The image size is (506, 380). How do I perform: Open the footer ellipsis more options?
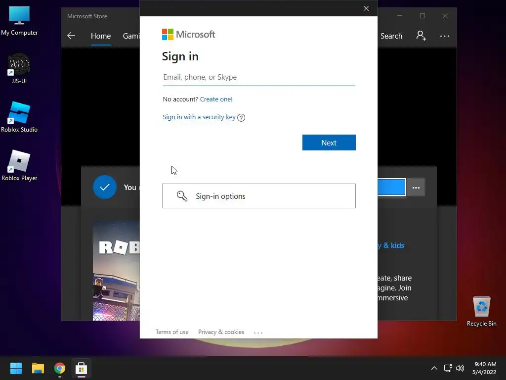click(258, 332)
